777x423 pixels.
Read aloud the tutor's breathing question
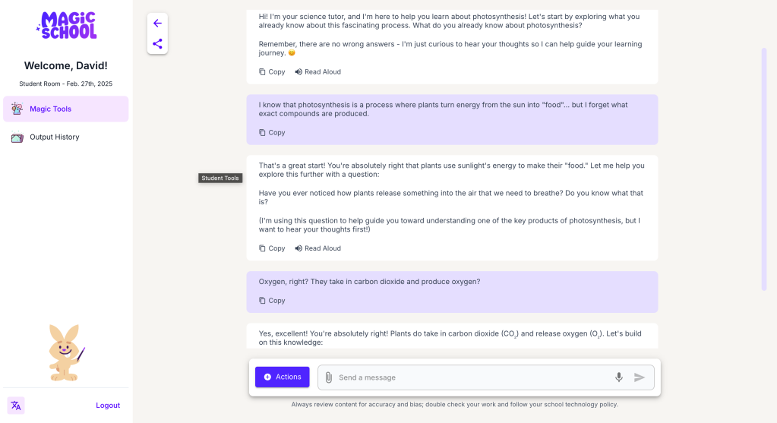point(317,248)
